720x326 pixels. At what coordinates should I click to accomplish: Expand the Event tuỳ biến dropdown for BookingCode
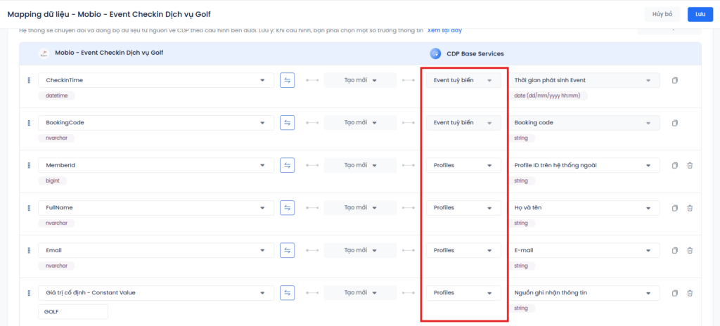463,123
